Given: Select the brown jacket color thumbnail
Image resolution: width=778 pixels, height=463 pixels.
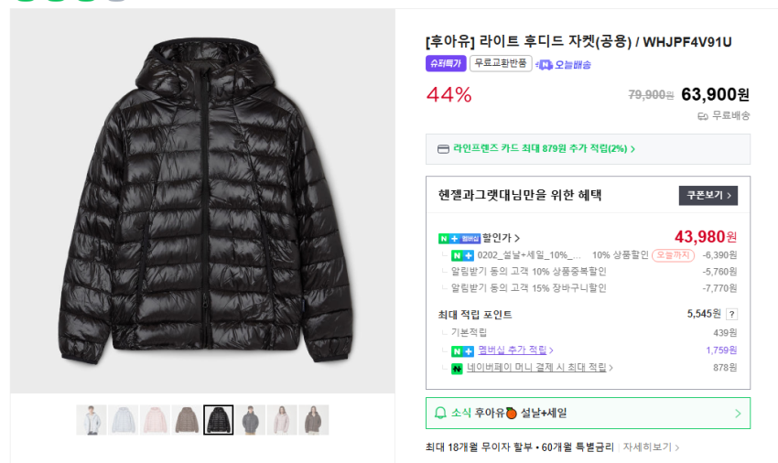Looking at the screenshot, I should (x=186, y=420).
